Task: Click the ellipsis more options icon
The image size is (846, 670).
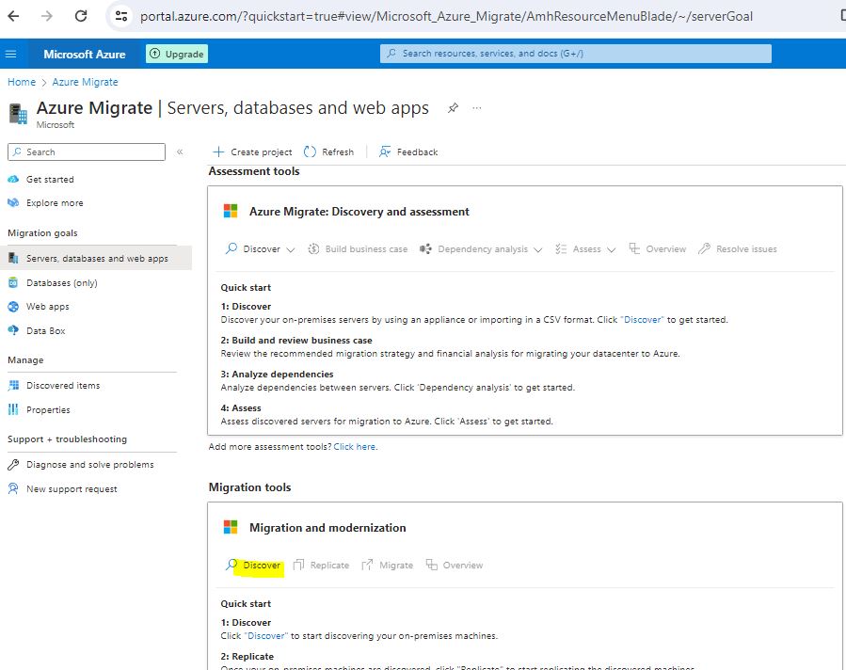Action: point(477,108)
